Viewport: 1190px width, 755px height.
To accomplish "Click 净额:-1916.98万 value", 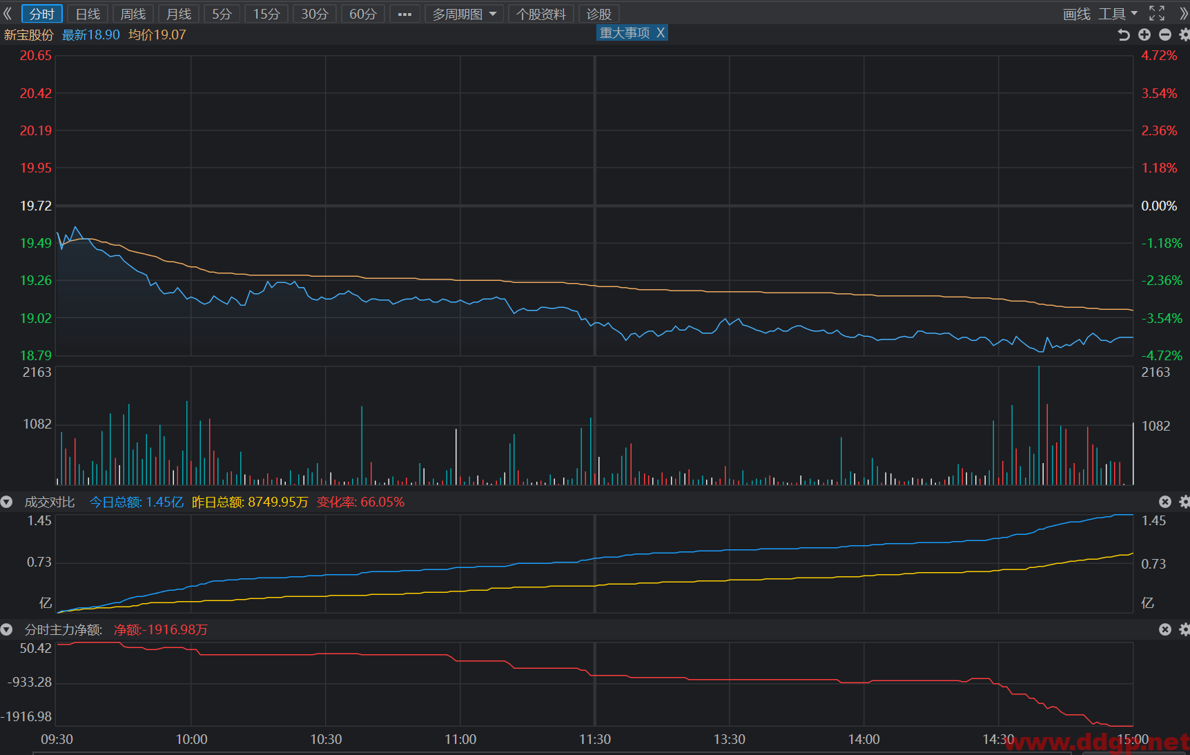I will [x=161, y=629].
